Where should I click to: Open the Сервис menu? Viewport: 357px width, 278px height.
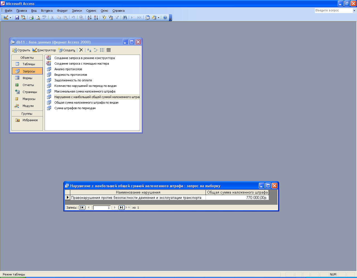[x=91, y=11]
